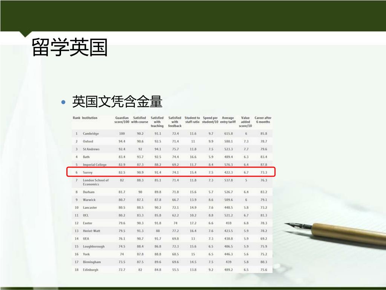This screenshot has height=290, width=386.
Task: Select St Andrews in the table
Action: coord(91,149)
